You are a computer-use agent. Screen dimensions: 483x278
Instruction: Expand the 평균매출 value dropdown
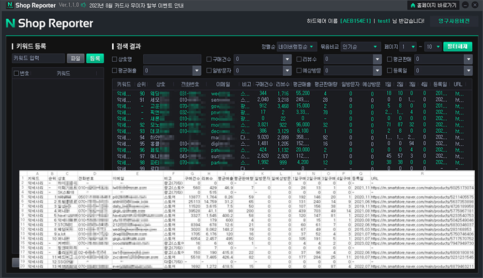point(197,70)
